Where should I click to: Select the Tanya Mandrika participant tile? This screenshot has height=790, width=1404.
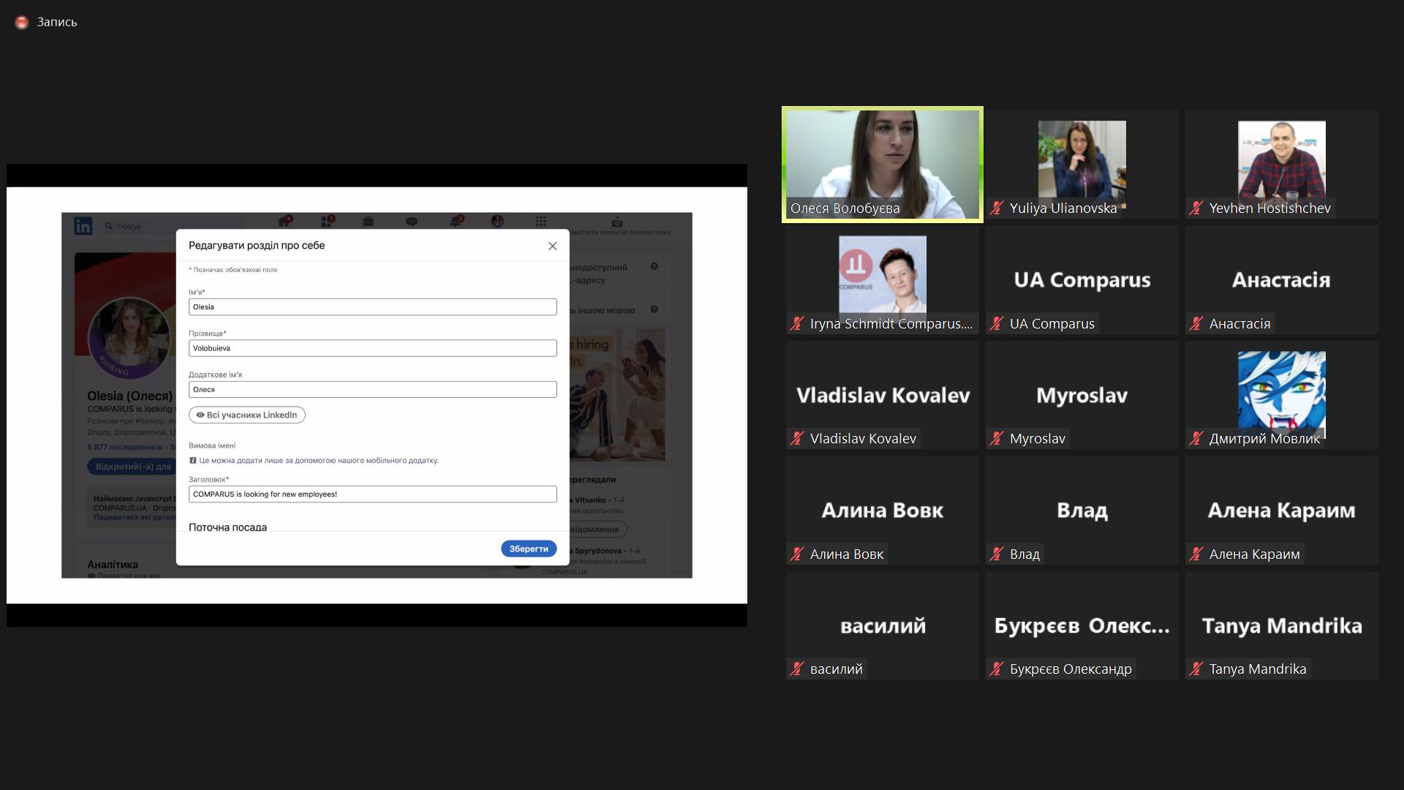1282,625
